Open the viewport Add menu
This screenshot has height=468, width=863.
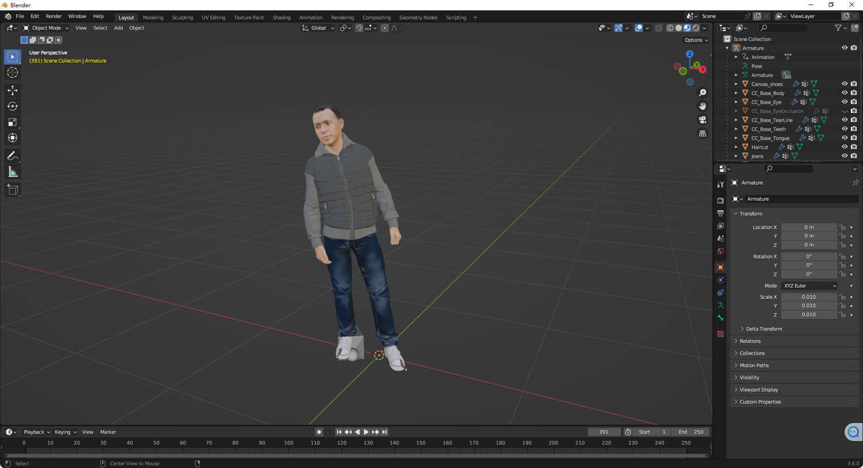click(x=119, y=28)
